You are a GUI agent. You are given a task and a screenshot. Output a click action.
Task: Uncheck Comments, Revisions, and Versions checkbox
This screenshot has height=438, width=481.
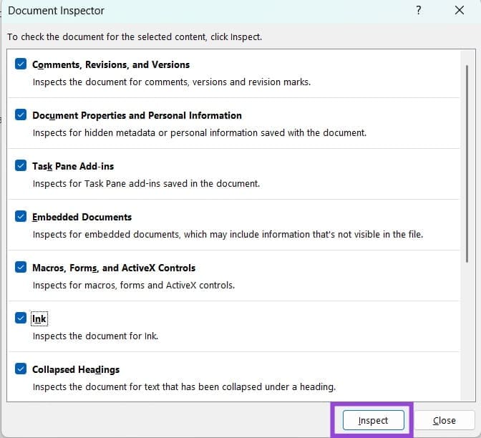tap(21, 64)
